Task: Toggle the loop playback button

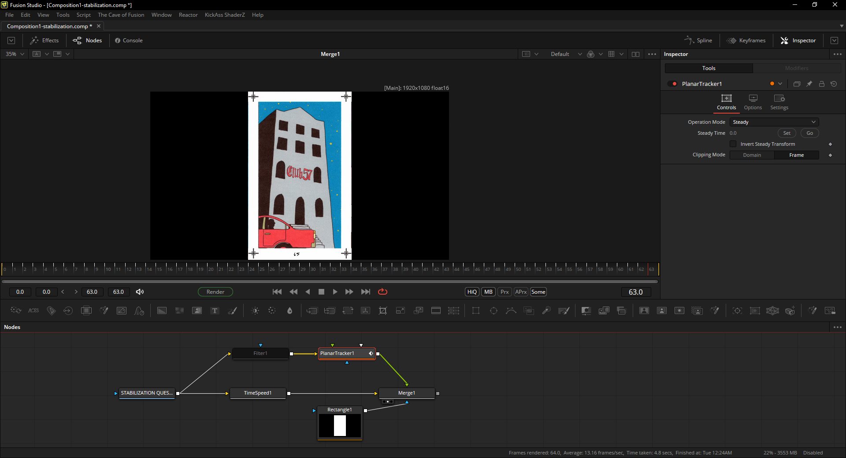Action: coord(382,292)
